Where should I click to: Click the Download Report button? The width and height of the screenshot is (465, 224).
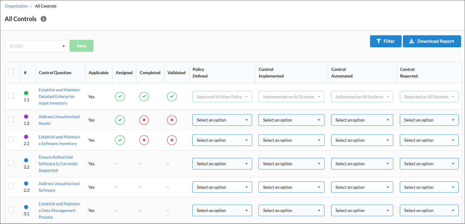click(432, 41)
